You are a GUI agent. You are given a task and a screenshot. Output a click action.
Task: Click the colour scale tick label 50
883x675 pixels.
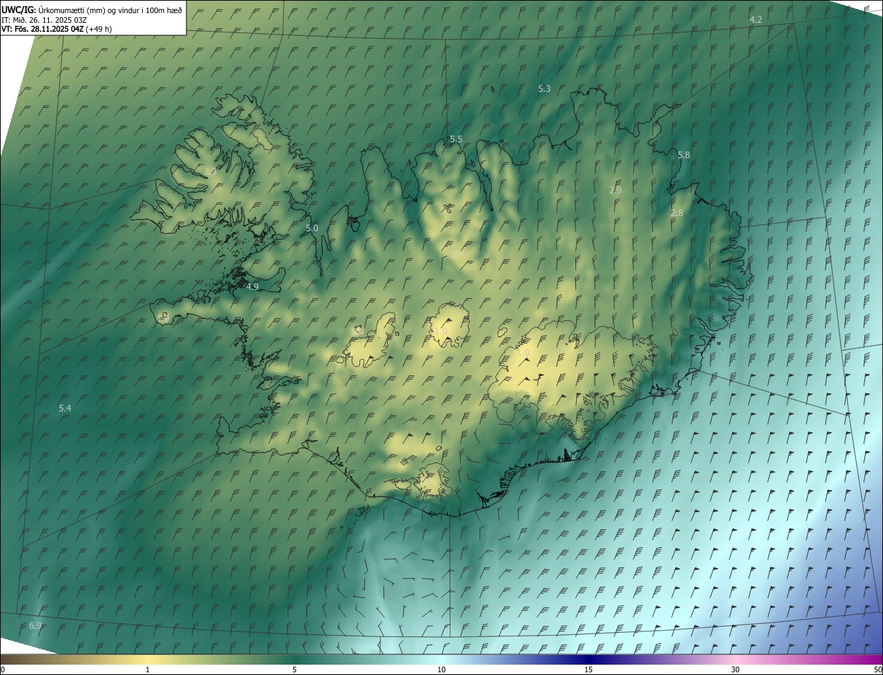[x=877, y=669]
